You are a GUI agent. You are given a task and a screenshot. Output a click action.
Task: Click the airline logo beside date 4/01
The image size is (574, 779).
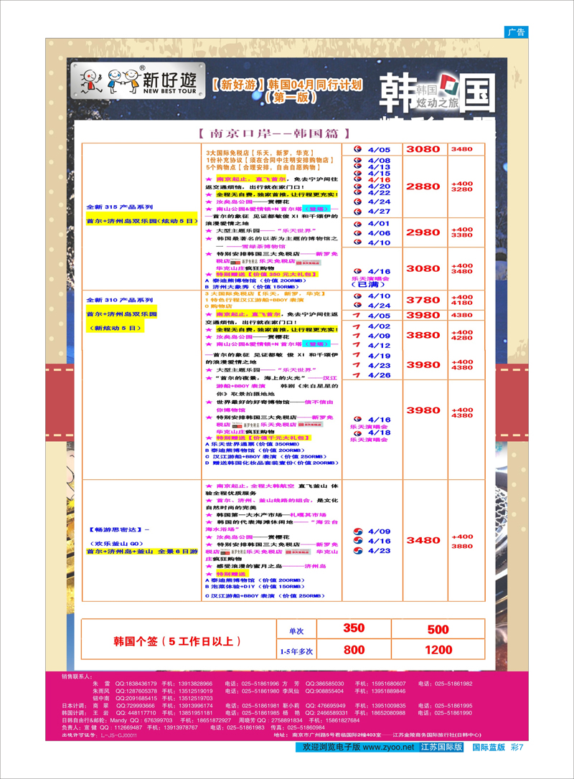357,224
